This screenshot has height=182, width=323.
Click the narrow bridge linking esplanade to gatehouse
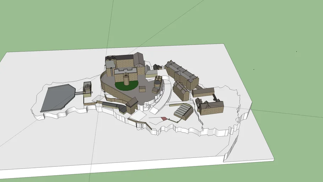point(79,93)
